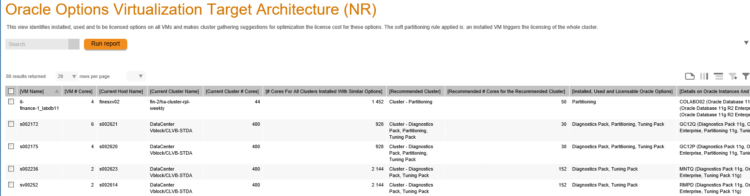Click the page title Oracle Options Virtualization Target Architecture
The width and height of the screenshot is (750, 196).
[x=191, y=9]
